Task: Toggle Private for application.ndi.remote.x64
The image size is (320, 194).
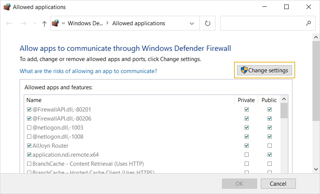Action: tap(247, 155)
